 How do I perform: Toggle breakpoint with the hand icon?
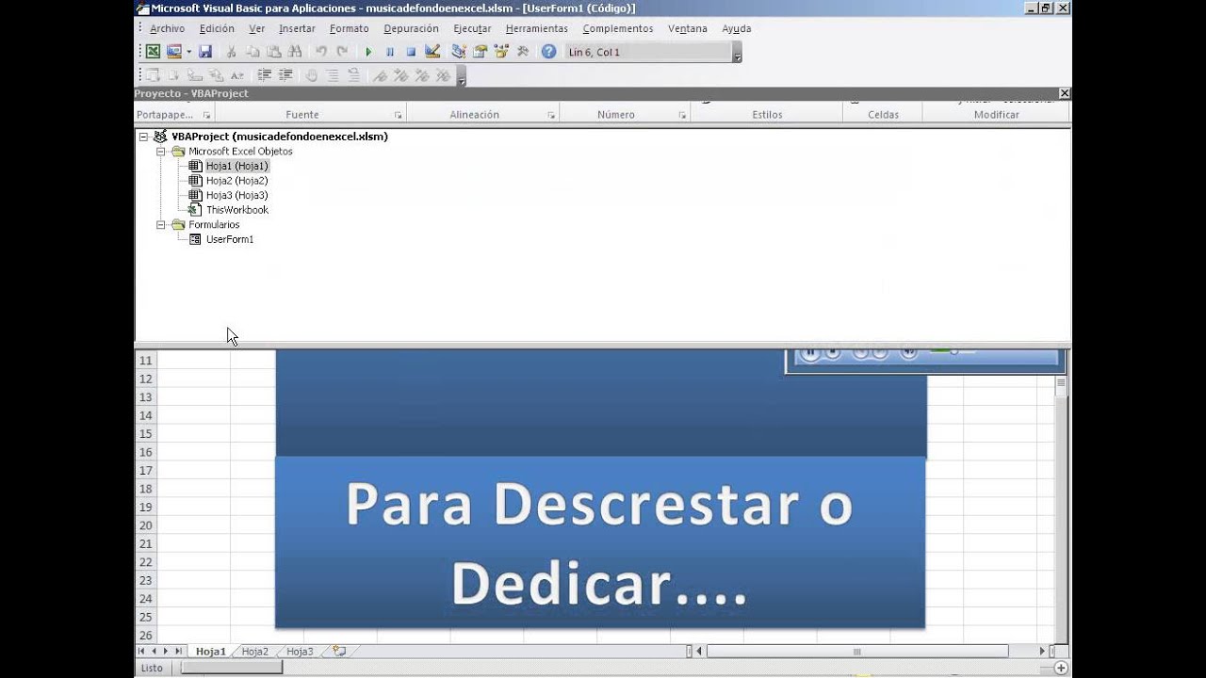[311, 75]
